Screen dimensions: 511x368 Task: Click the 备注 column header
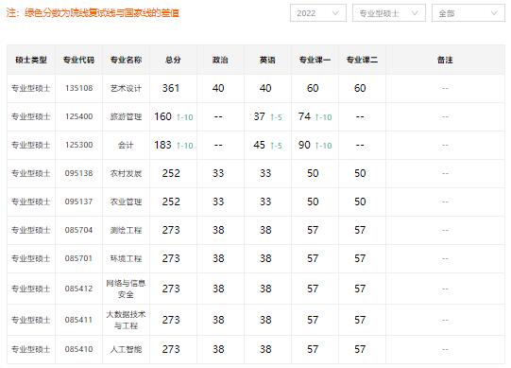tap(445, 60)
